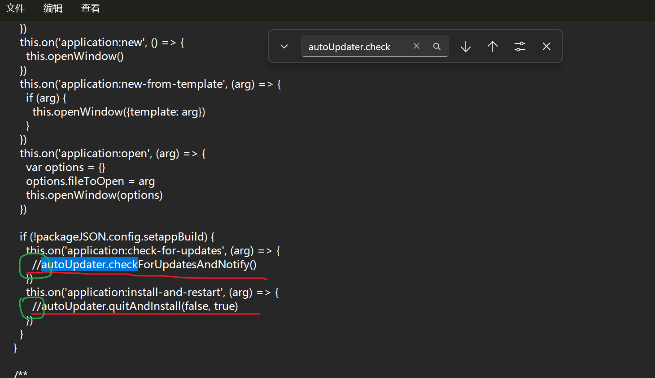This screenshot has width=655, height=378.
Task: Click the '/**' comment start line
Action: click(21, 374)
